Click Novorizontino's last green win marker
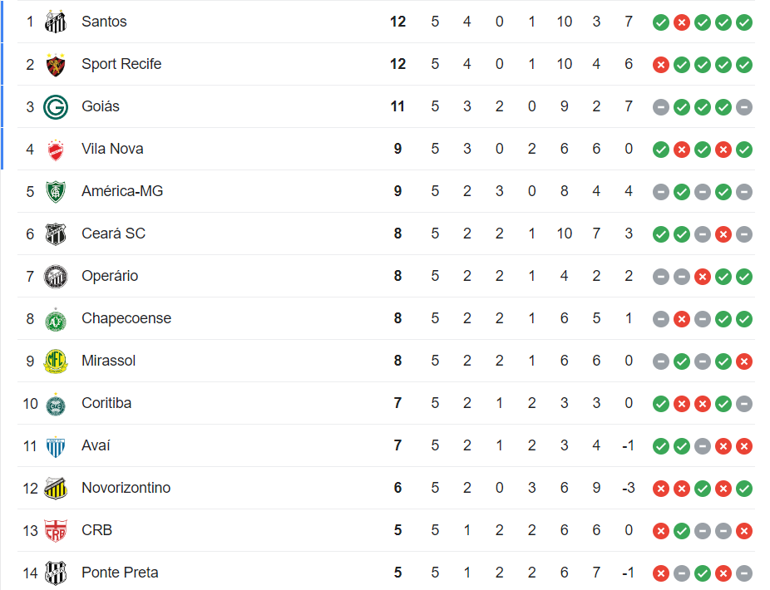Screen dimensions: 770x590 744,489
